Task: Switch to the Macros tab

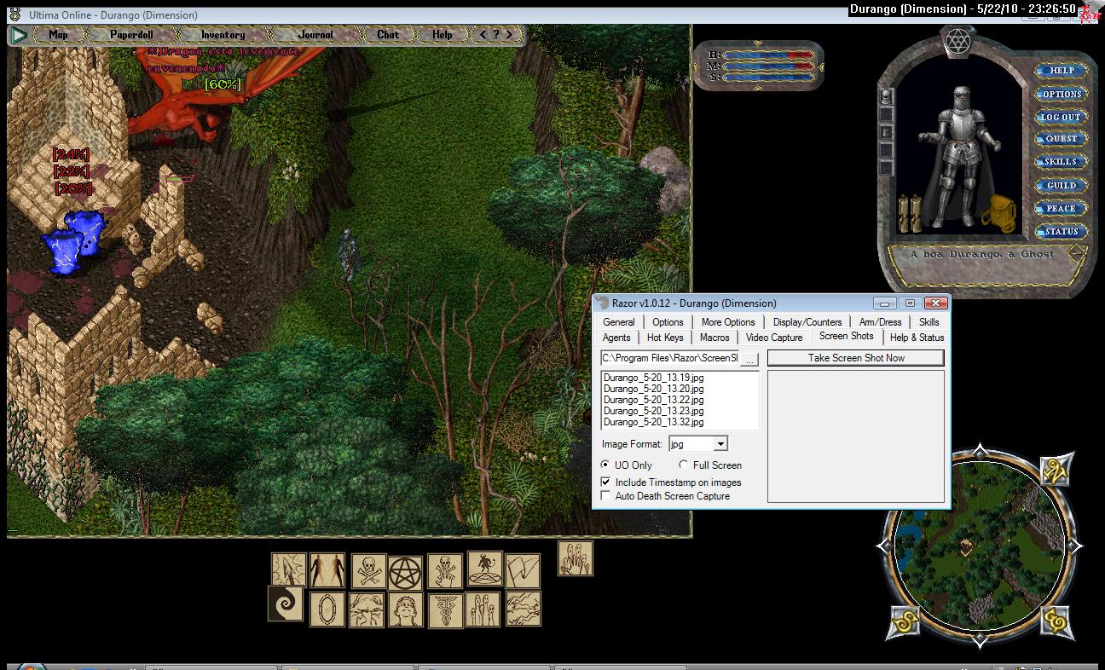Action: [714, 338]
